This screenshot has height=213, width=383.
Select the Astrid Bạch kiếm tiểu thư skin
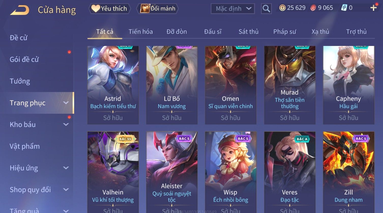[x=113, y=85]
